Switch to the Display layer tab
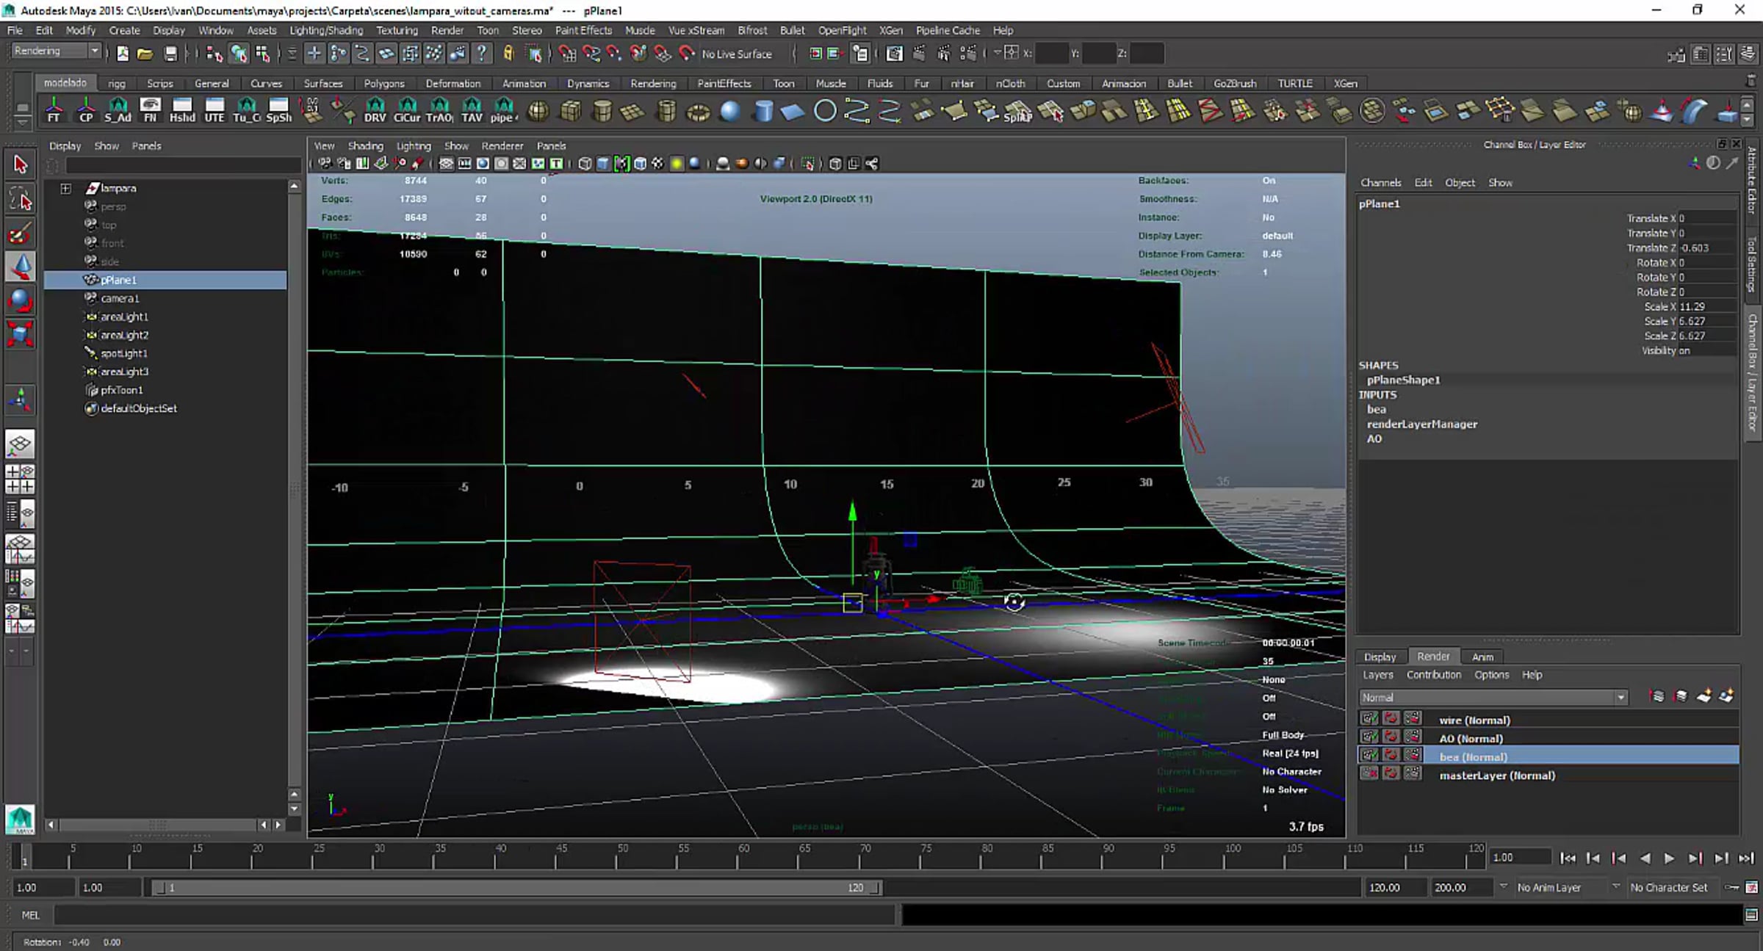This screenshot has height=951, width=1763. coord(1379,657)
